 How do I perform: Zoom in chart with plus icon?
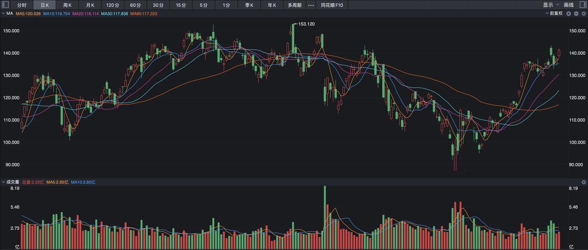[569, 14]
